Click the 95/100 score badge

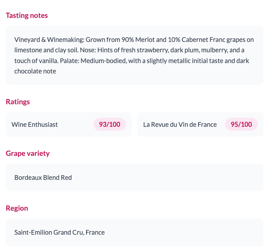point(241,125)
